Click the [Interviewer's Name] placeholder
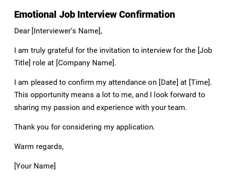This screenshot has height=188, width=248. click(67, 31)
